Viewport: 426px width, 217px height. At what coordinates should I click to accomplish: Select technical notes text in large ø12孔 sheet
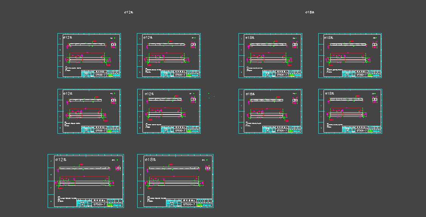[67, 199]
